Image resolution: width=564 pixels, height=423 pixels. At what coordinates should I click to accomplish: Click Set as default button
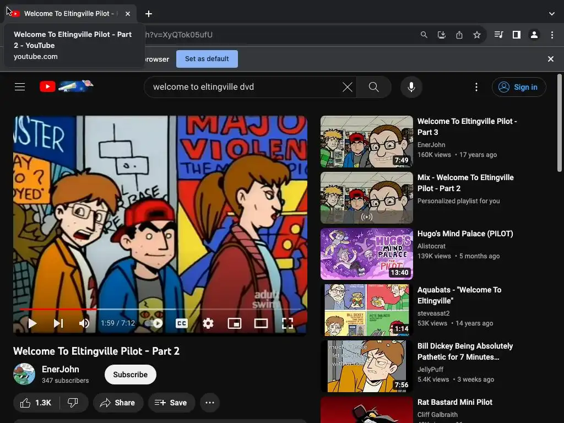point(207,59)
